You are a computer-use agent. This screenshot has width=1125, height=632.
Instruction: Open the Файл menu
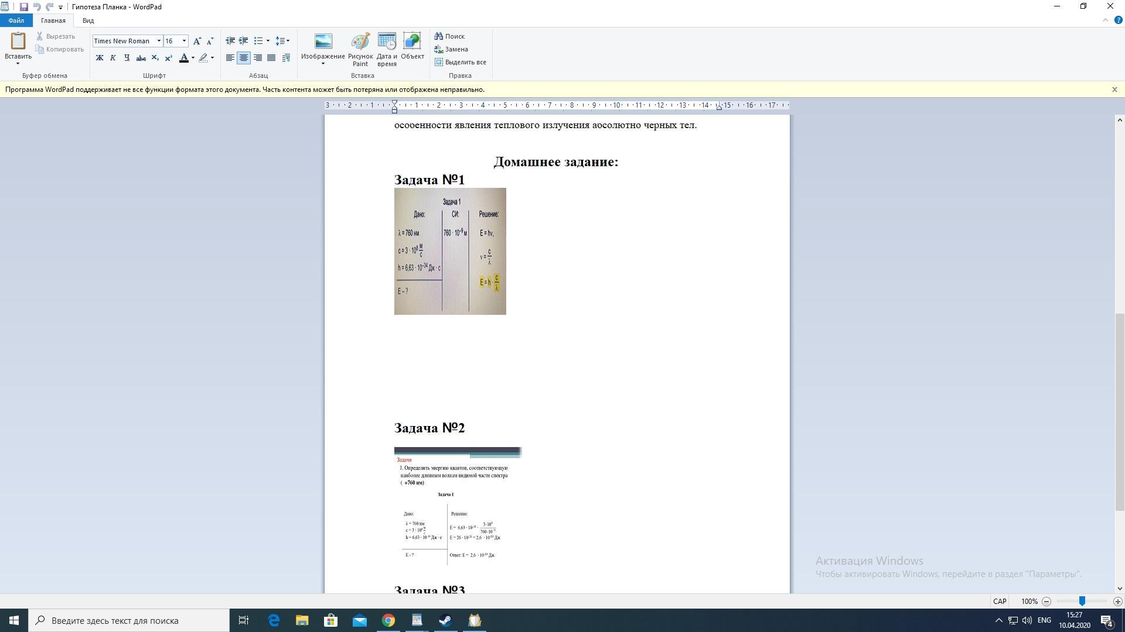click(x=16, y=20)
